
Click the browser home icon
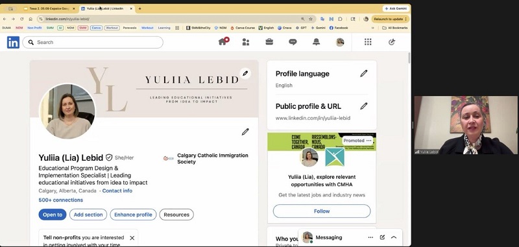[30, 19]
